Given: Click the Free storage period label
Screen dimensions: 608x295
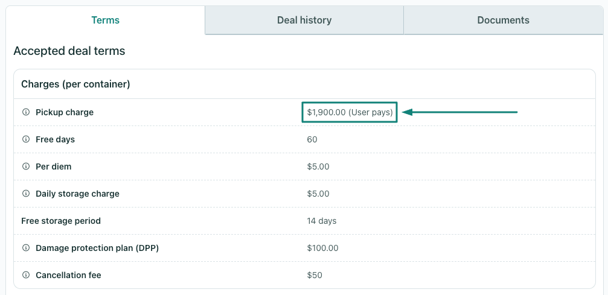Looking at the screenshot, I should pos(61,221).
